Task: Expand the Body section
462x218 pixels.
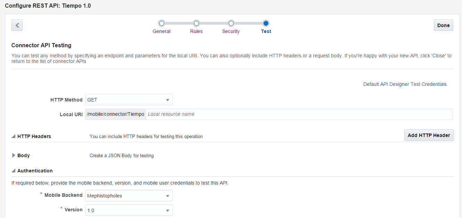Action: [x=14, y=155]
